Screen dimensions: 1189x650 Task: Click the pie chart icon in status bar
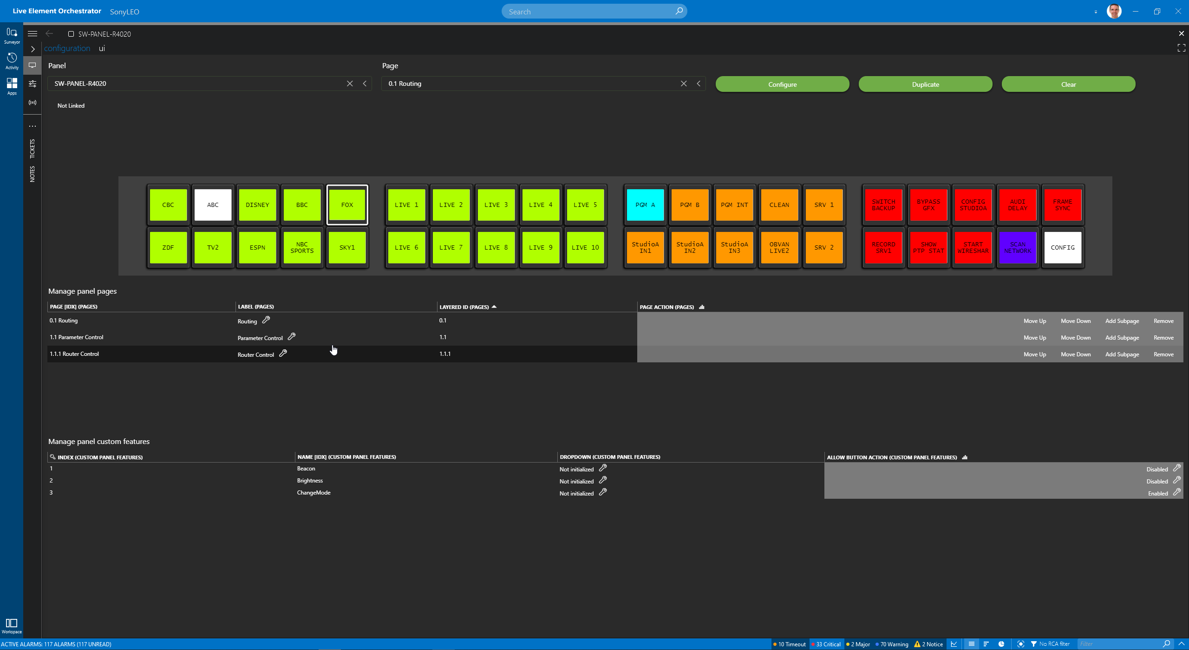coord(1001,644)
